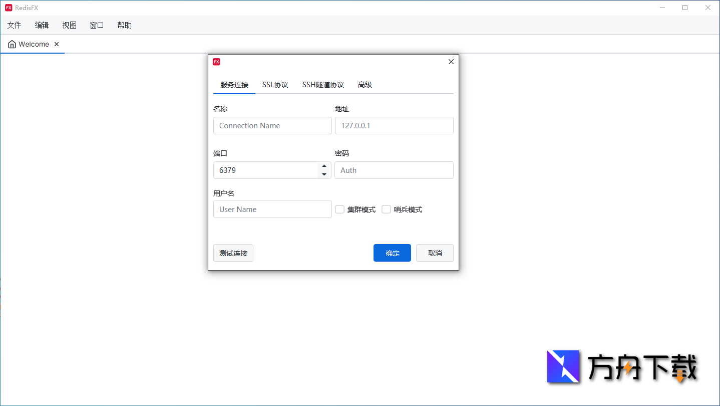This screenshot has width=720, height=406.
Task: Open the 视图 menu
Action: [69, 25]
